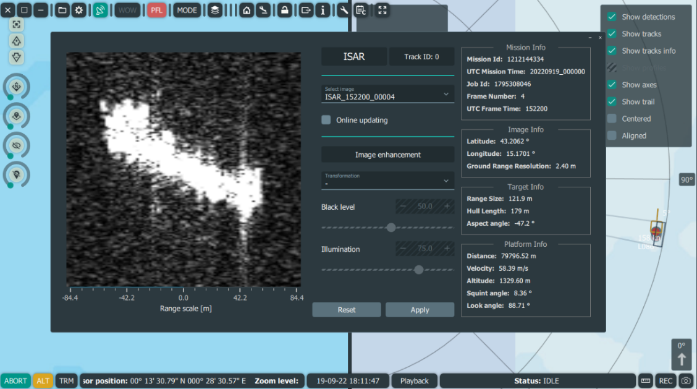This screenshot has width=697, height=389.
Task: Click the Apply button
Action: (x=420, y=310)
